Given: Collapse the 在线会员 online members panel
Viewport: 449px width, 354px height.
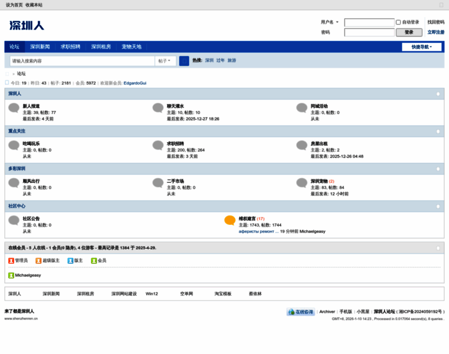Looking at the screenshot, I should [x=438, y=248].
